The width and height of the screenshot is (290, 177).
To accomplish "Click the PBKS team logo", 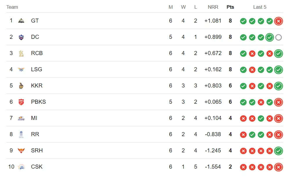I will [x=21, y=102].
